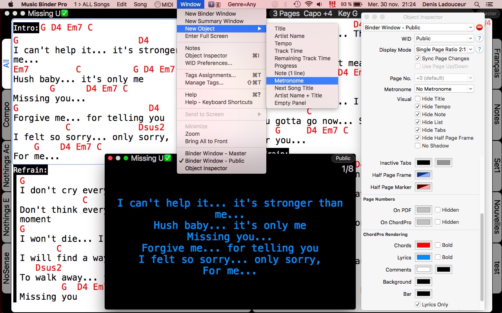This screenshot has height=313, width=502.
Task: Select Empty Panel from submenu
Action: pos(302,103)
